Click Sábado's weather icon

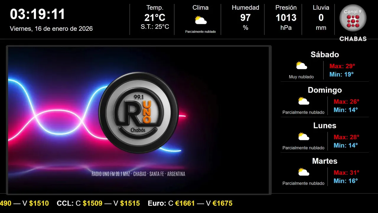[x=302, y=65]
